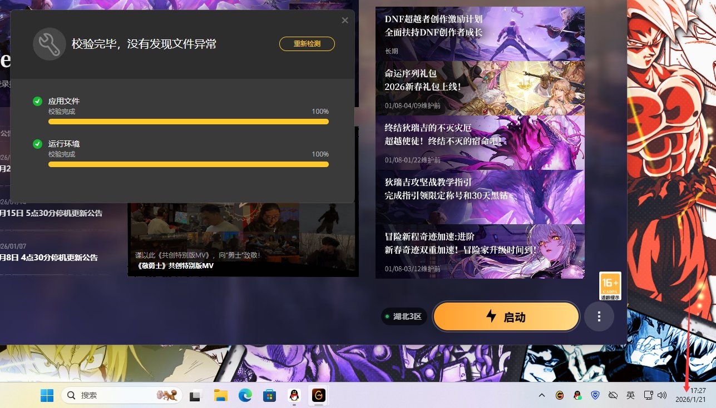The width and height of the screenshot is (716, 408).
Task: Toggle the 英 input method indicator
Action: click(x=631, y=396)
